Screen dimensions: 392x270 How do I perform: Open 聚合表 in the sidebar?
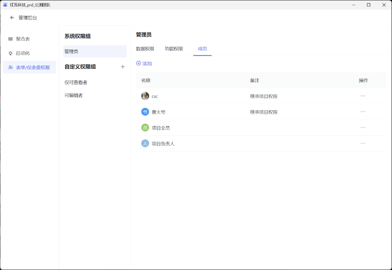coord(22,39)
